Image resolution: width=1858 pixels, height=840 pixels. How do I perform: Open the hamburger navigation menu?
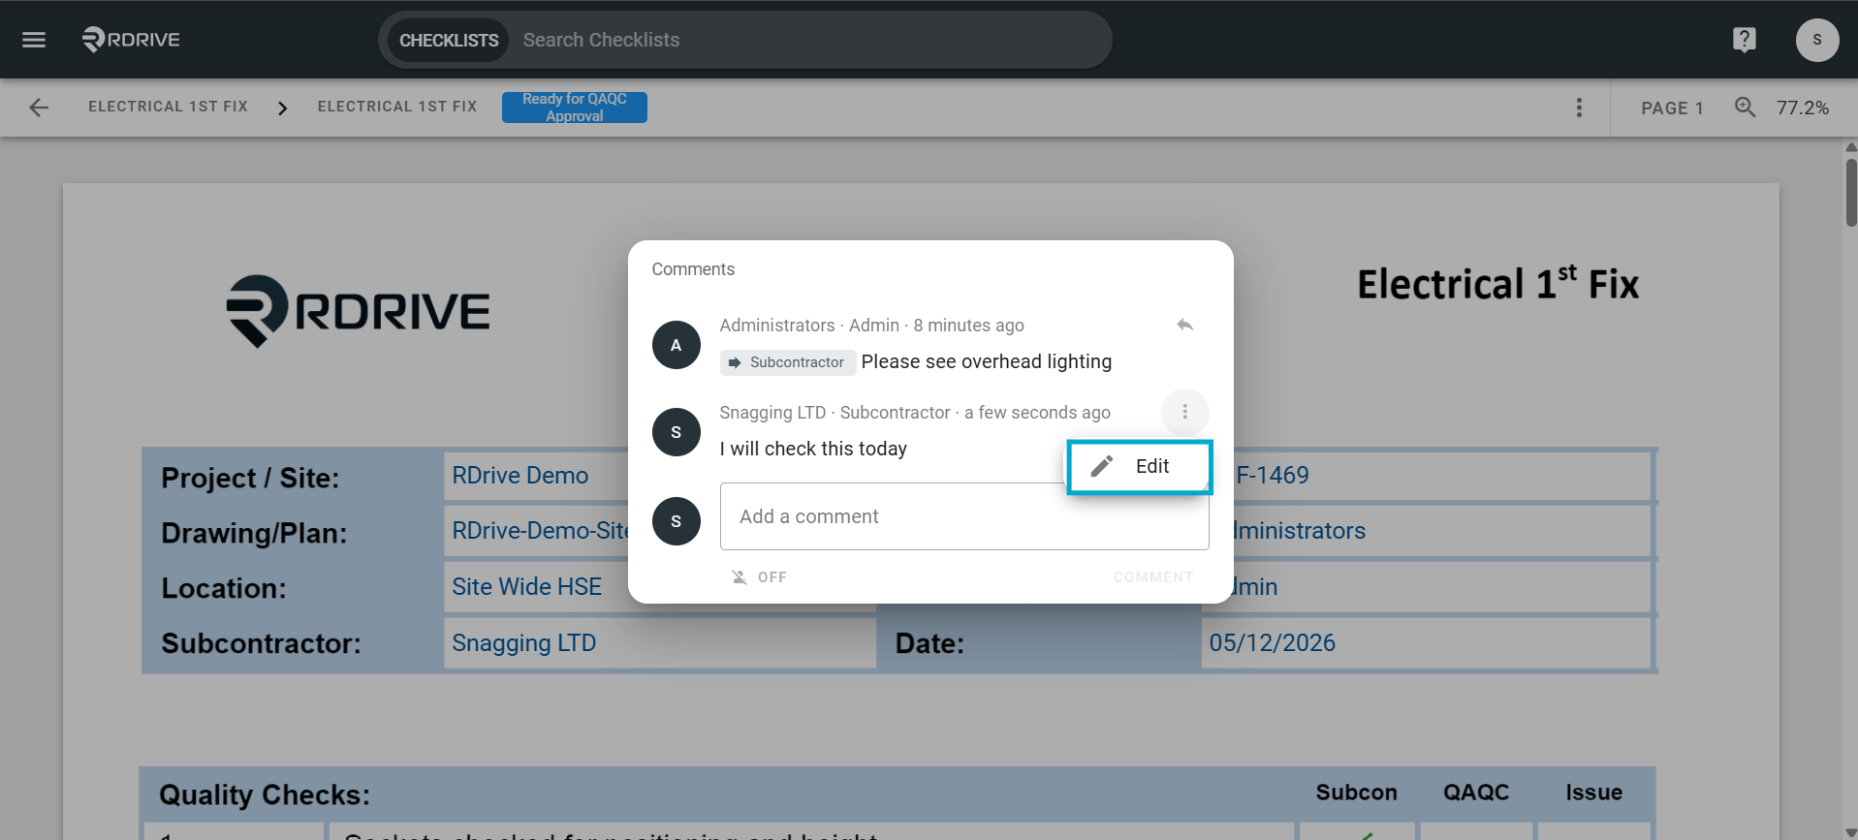[x=34, y=40]
